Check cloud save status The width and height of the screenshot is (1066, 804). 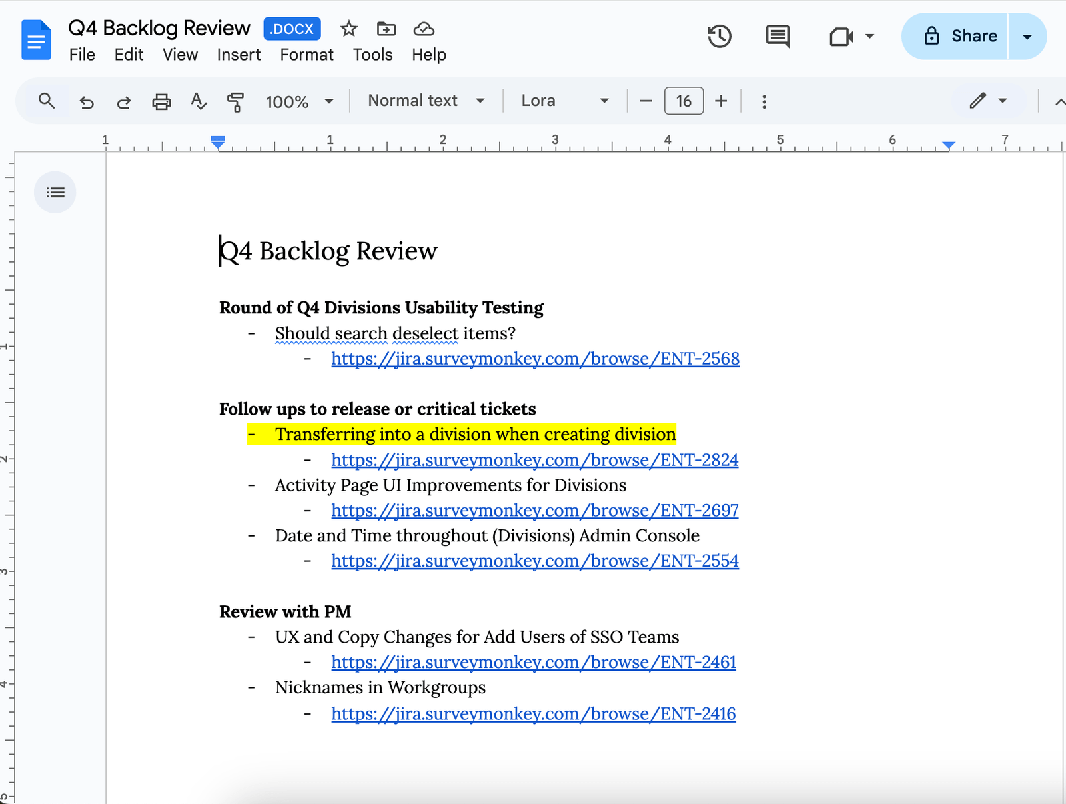pyautogui.click(x=424, y=29)
